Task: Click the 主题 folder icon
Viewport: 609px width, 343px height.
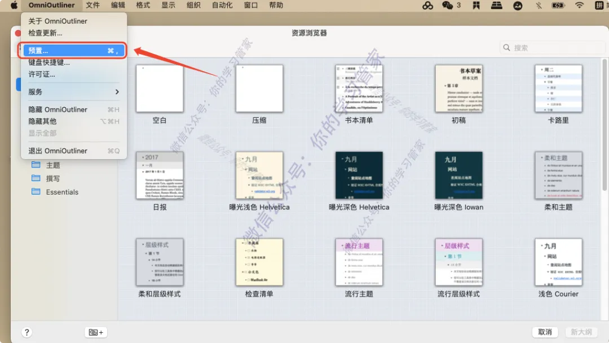Action: pyautogui.click(x=36, y=165)
